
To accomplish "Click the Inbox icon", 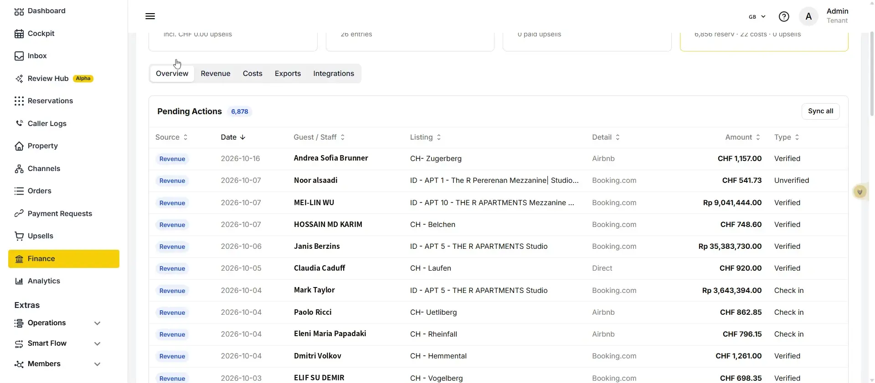I will (x=19, y=56).
